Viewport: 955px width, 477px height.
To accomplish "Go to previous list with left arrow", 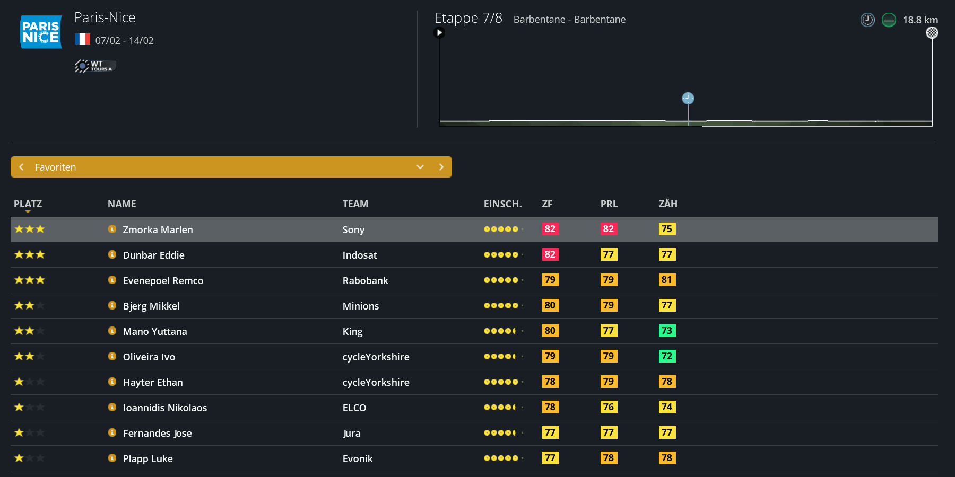I will click(21, 167).
